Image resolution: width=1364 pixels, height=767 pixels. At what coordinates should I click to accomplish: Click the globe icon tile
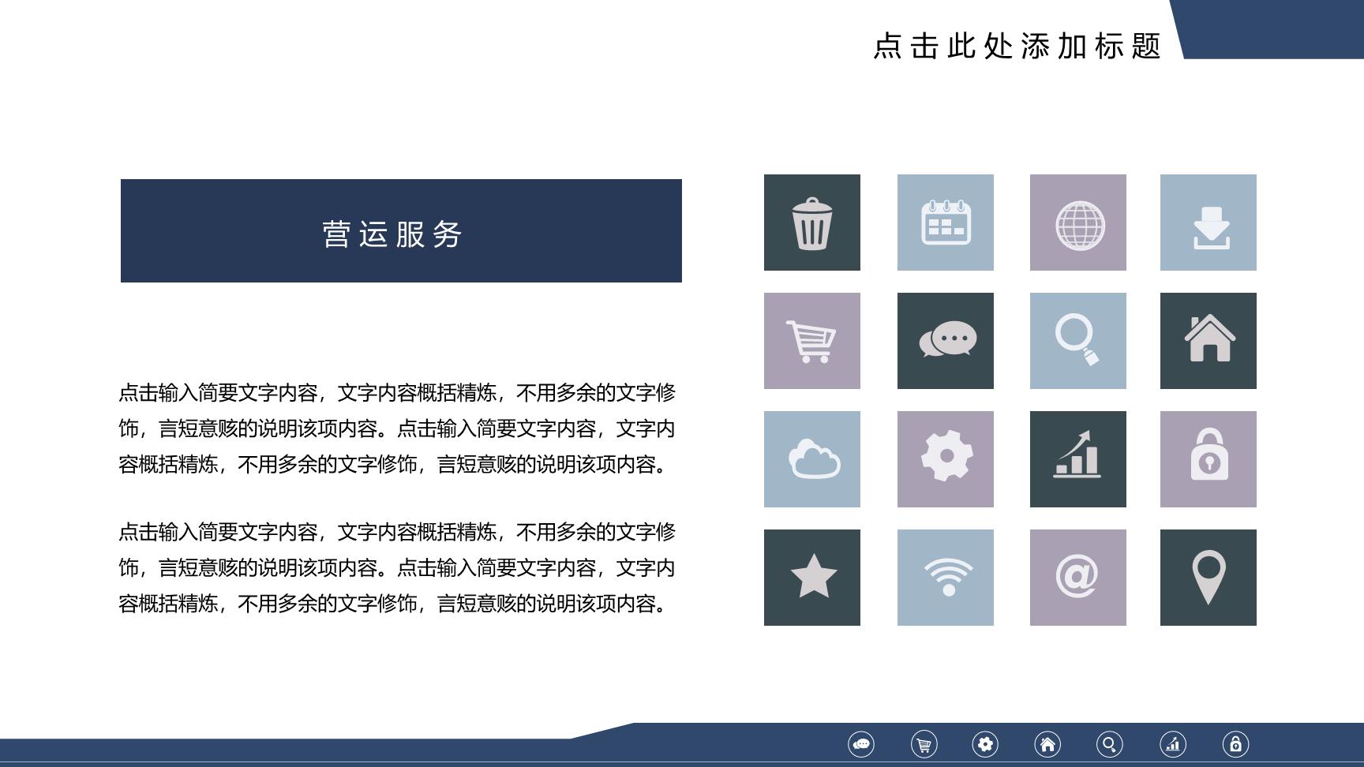pyautogui.click(x=1078, y=223)
